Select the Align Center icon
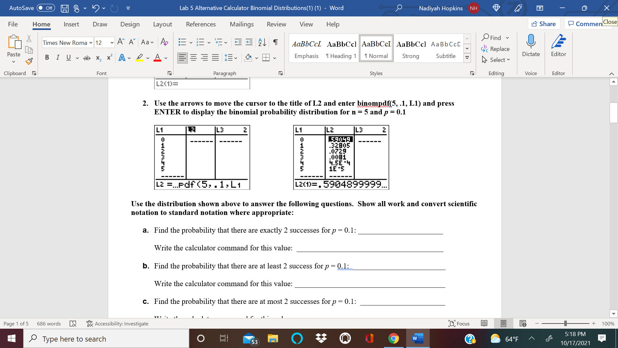618x348 pixels. (x=193, y=57)
